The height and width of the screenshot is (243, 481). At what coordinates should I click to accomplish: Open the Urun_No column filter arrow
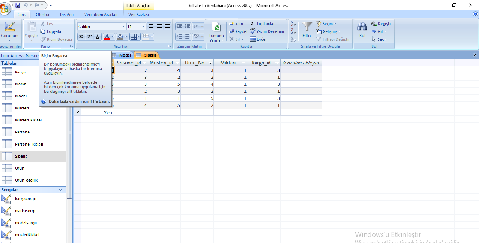click(x=210, y=63)
